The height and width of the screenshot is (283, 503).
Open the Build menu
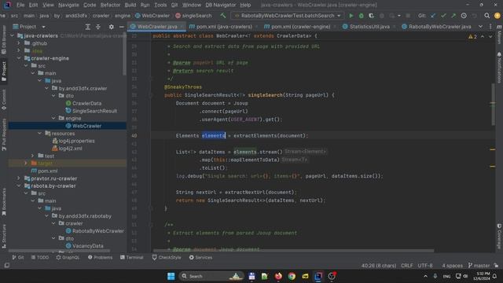(130, 5)
